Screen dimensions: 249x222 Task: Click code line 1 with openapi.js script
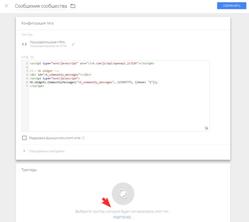[x=92, y=63]
